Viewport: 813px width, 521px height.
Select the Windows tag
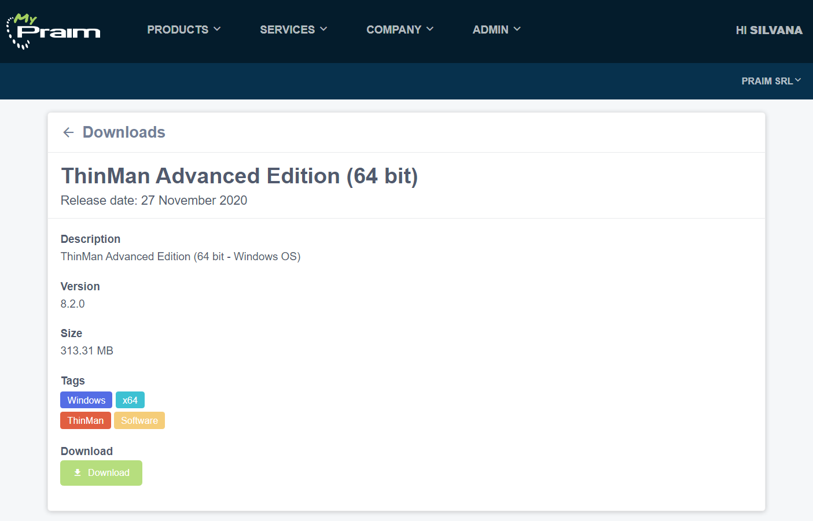click(86, 400)
